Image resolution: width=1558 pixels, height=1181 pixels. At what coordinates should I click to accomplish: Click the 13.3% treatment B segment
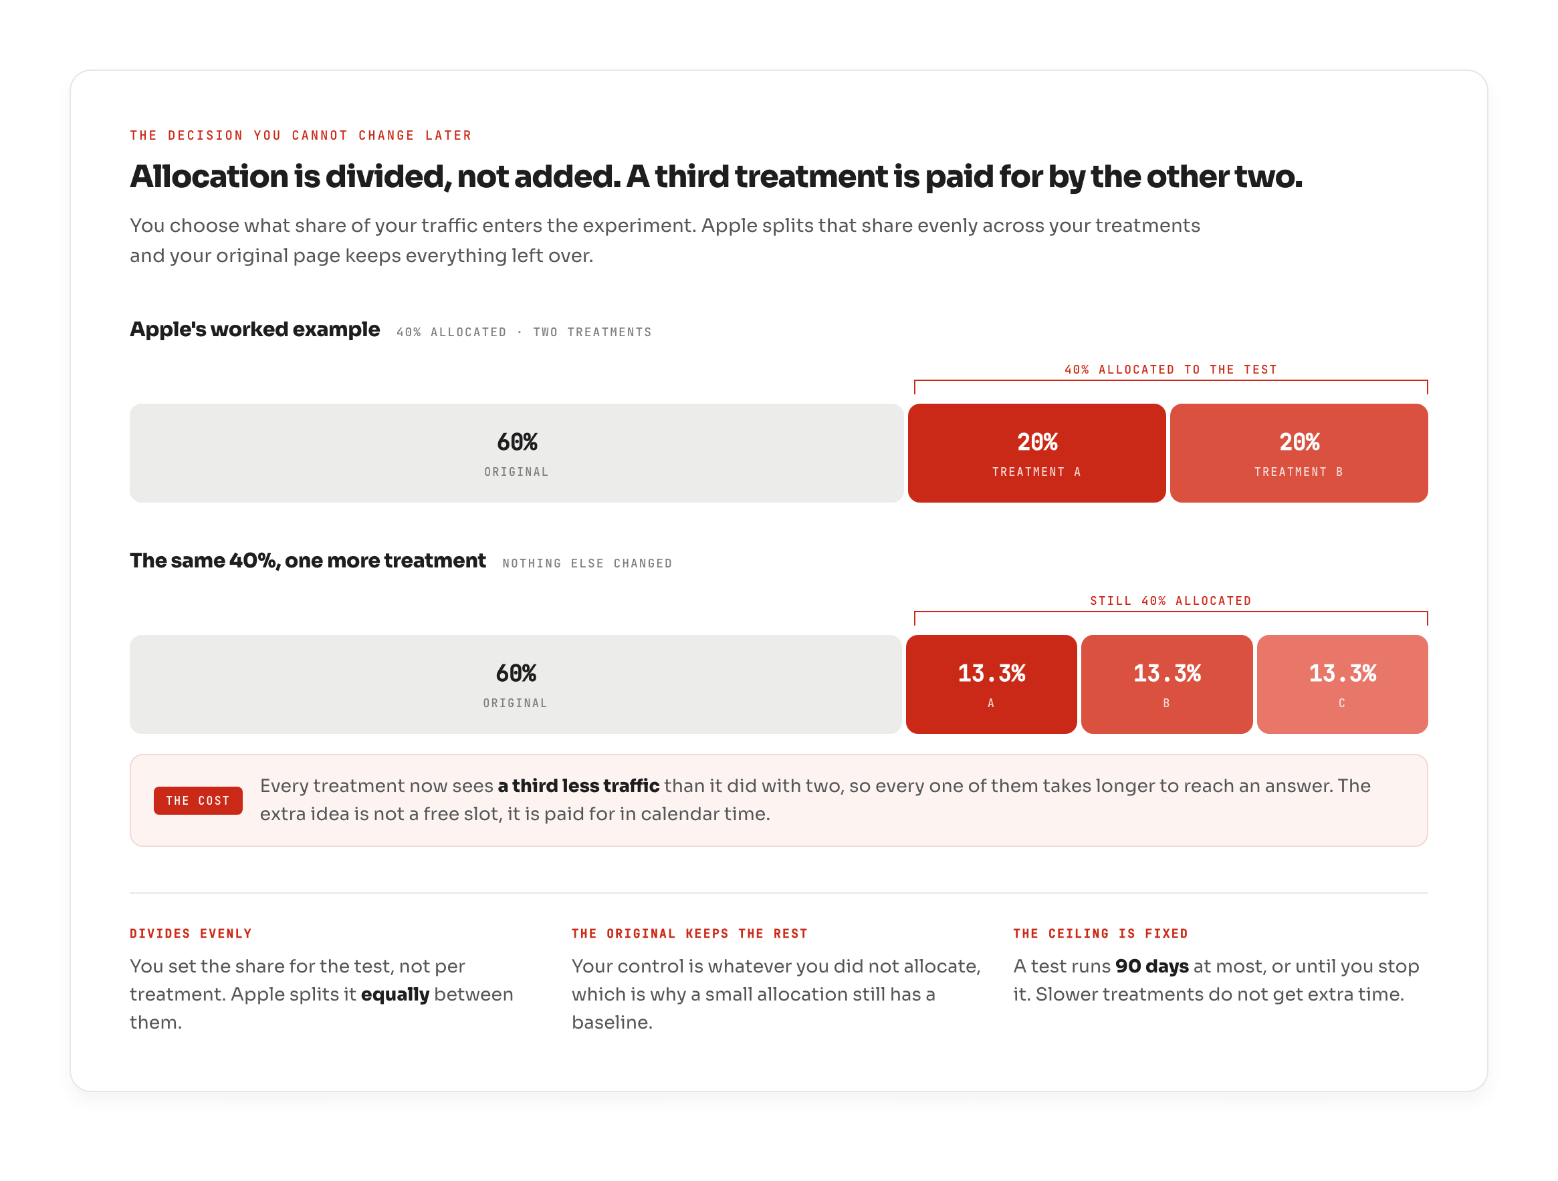coord(1166,685)
